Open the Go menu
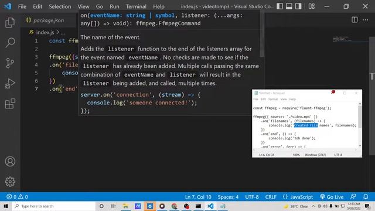The height and width of the screenshot is (211, 375). click(x=100, y=6)
